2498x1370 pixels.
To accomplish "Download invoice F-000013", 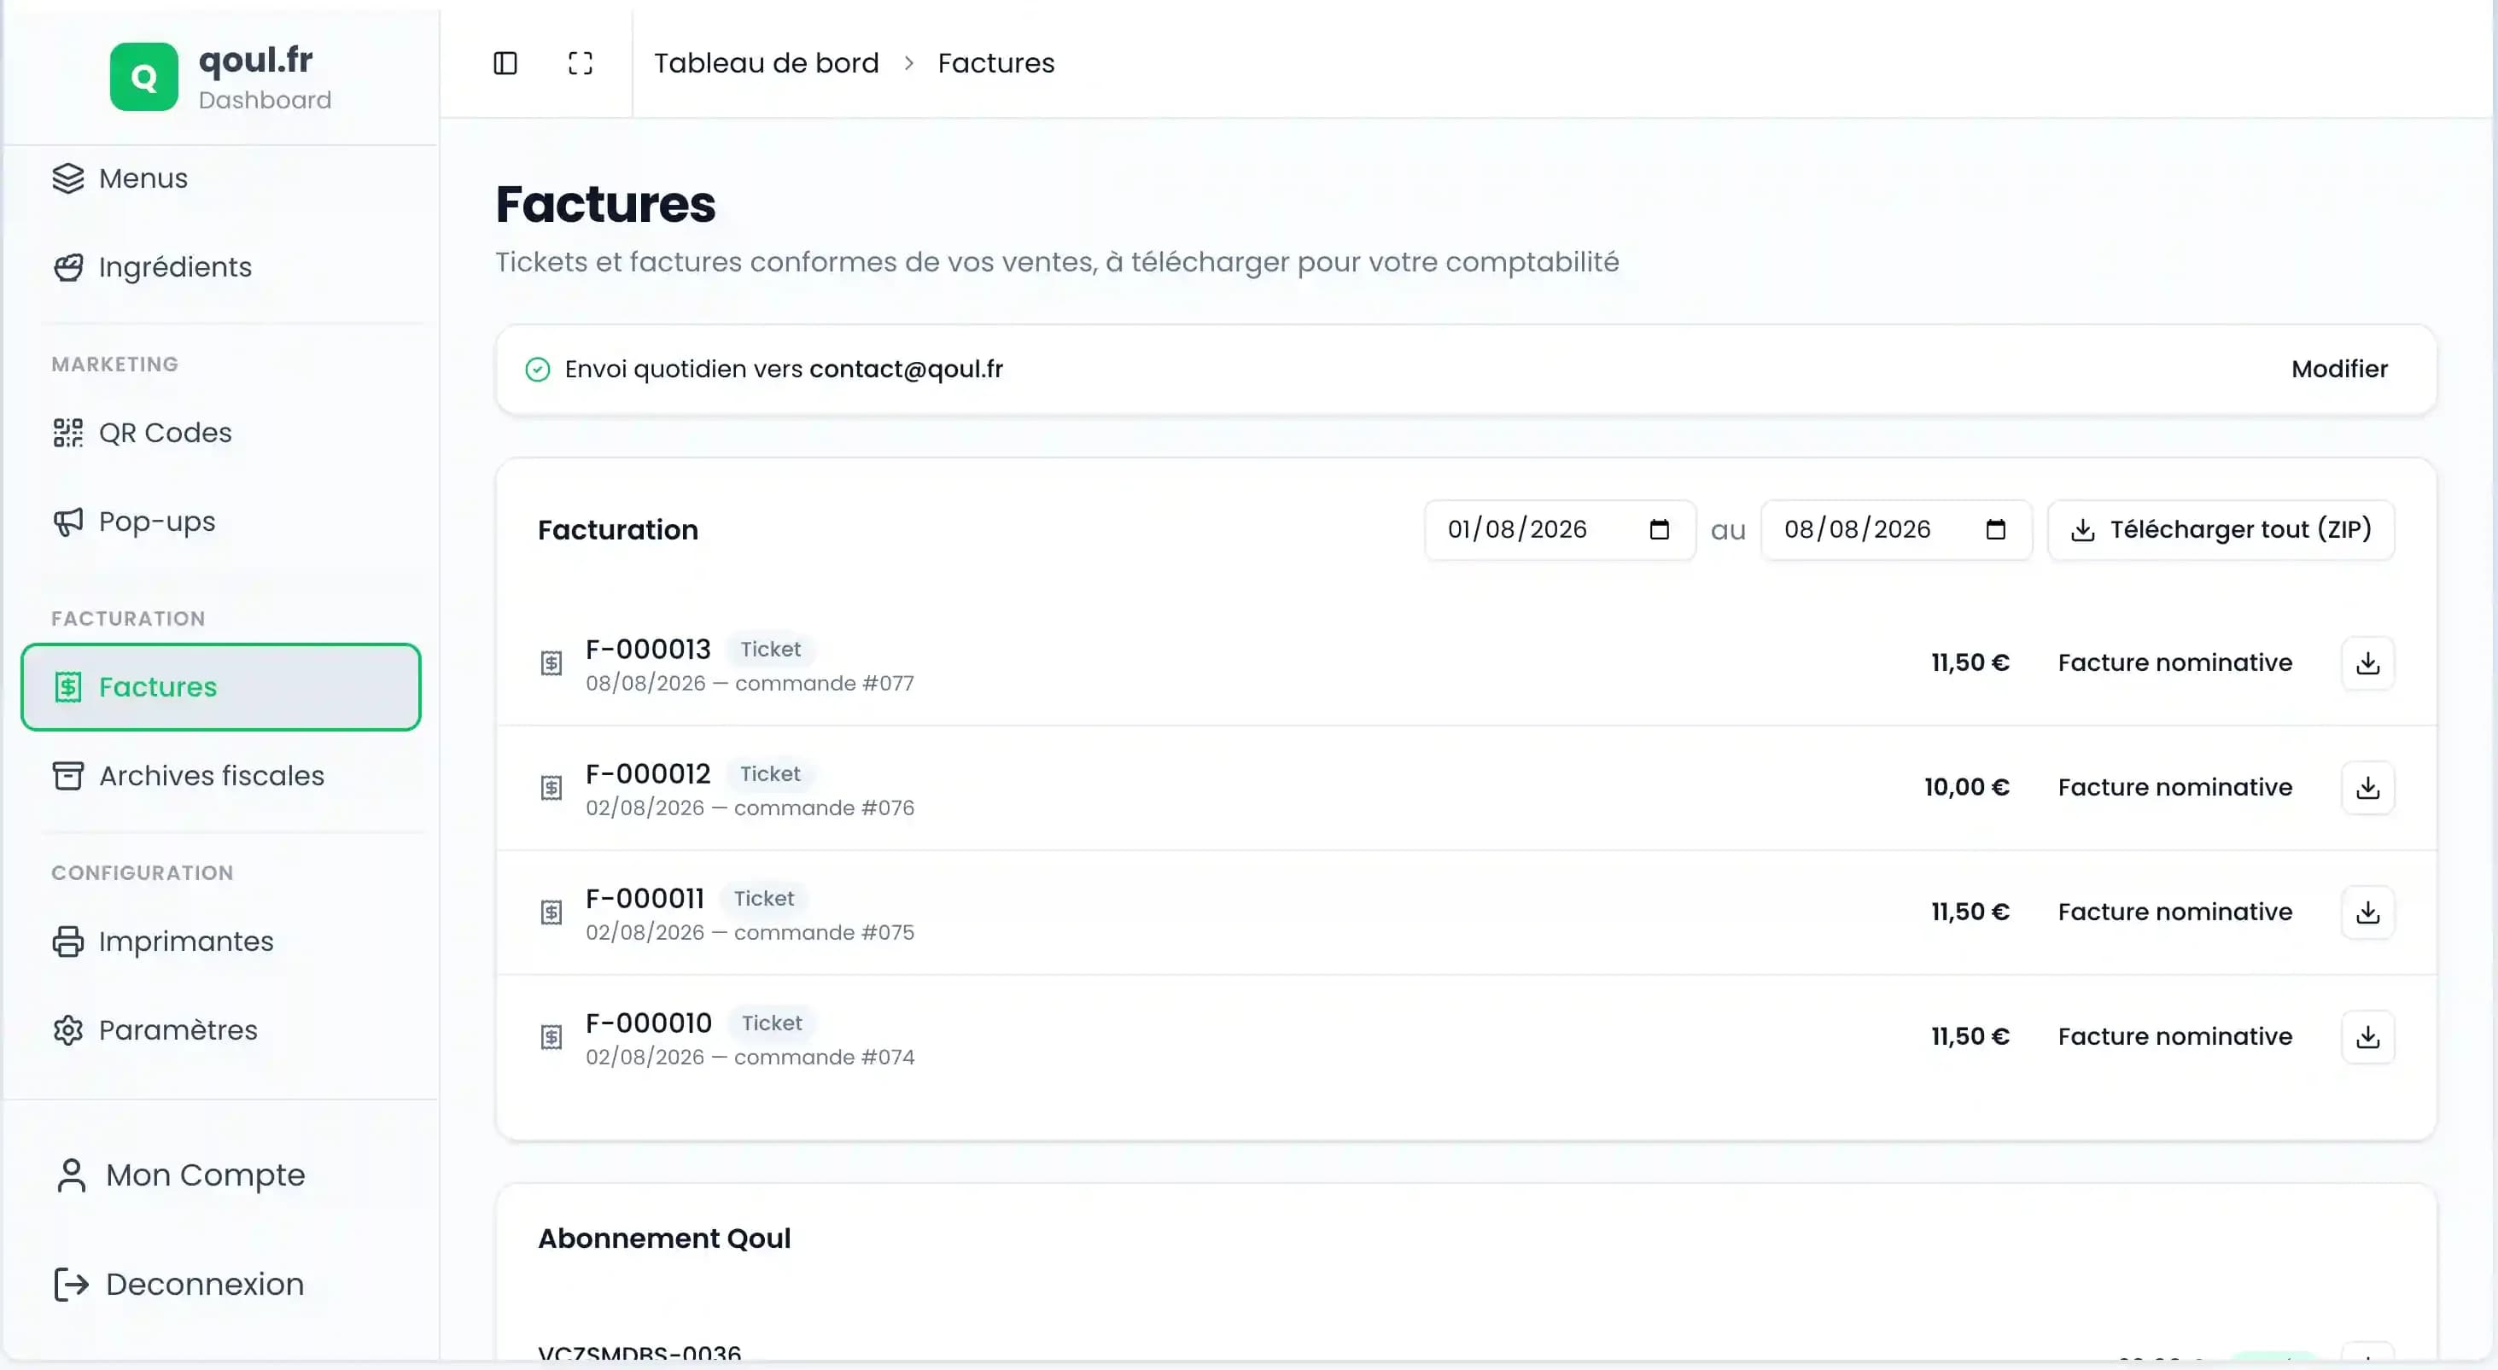I will (2367, 663).
